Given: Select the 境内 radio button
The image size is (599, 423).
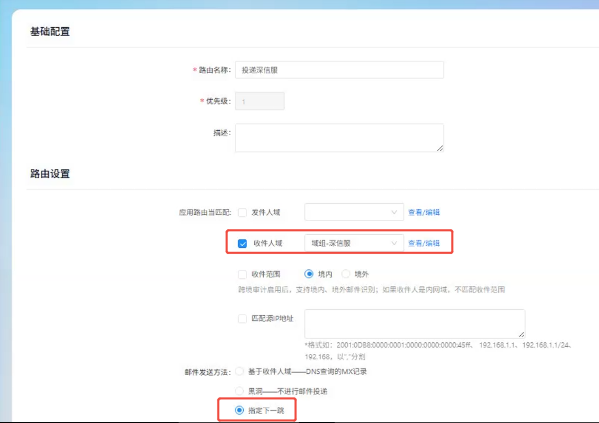Looking at the screenshot, I should click(x=309, y=274).
